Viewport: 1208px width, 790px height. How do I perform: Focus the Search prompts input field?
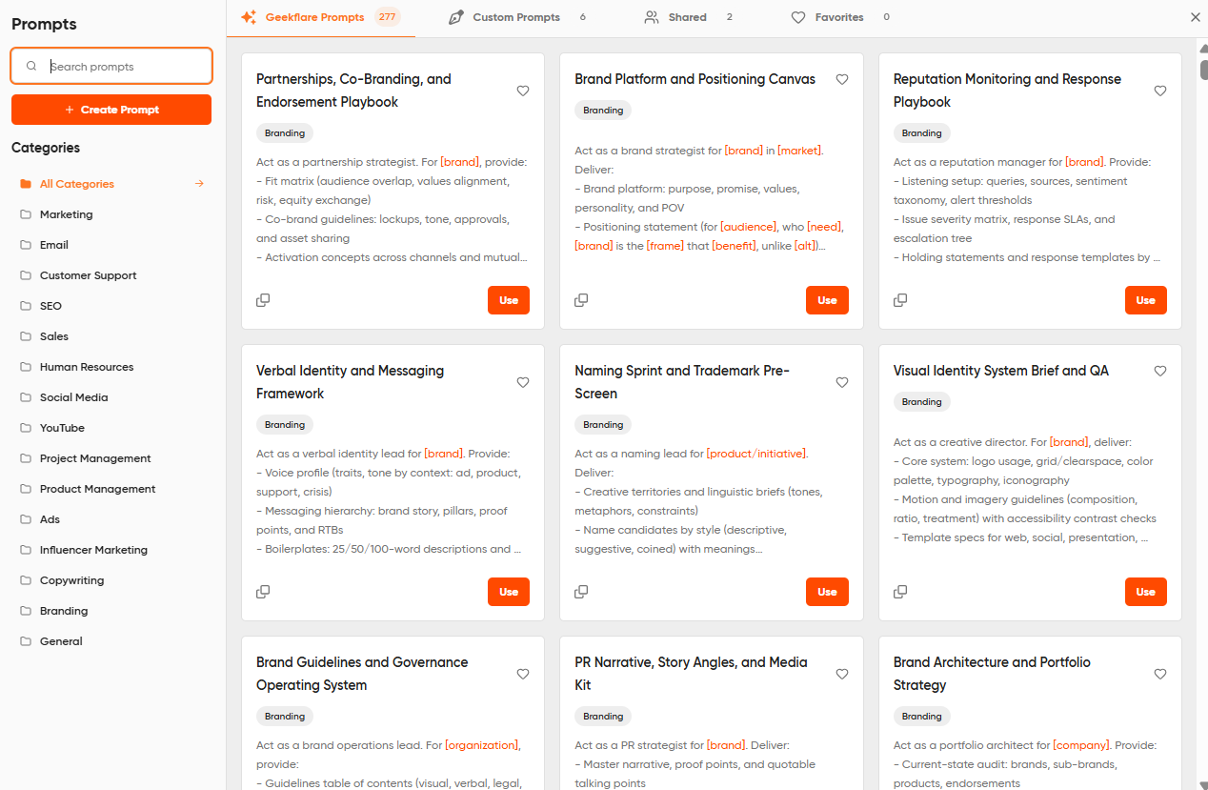(124, 67)
